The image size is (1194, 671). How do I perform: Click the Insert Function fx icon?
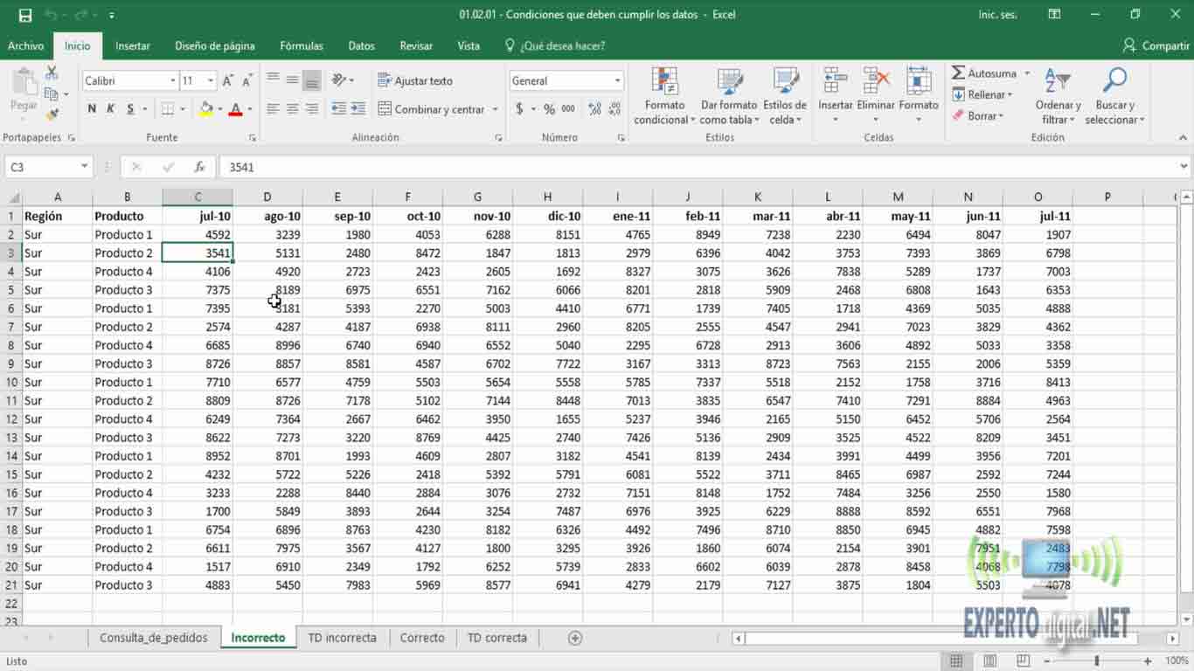(x=199, y=167)
